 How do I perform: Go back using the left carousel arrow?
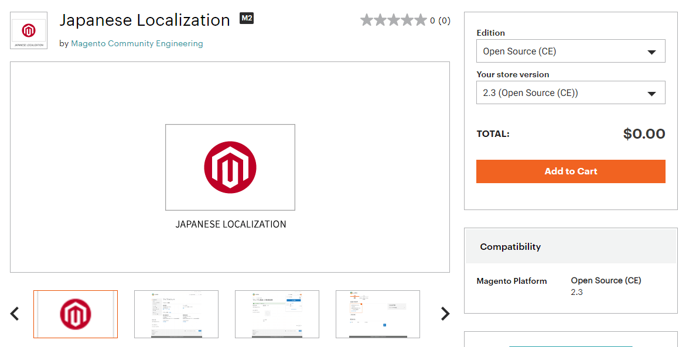[x=15, y=314]
